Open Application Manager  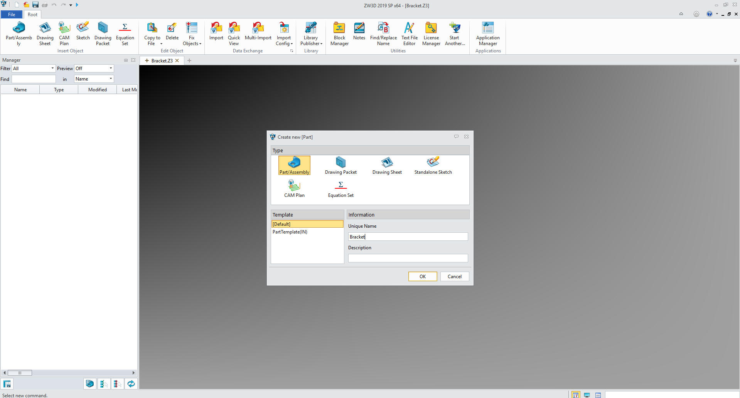(x=488, y=34)
